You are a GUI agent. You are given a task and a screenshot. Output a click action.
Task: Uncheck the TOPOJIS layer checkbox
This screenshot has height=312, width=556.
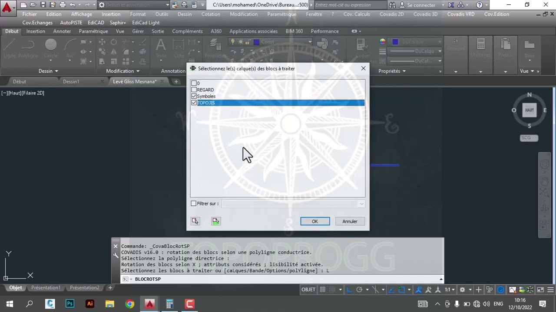194,103
